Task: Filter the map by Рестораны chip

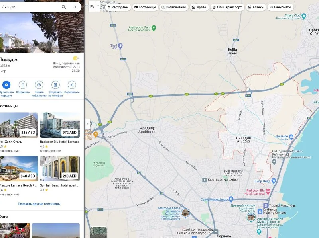Action: [118, 7]
